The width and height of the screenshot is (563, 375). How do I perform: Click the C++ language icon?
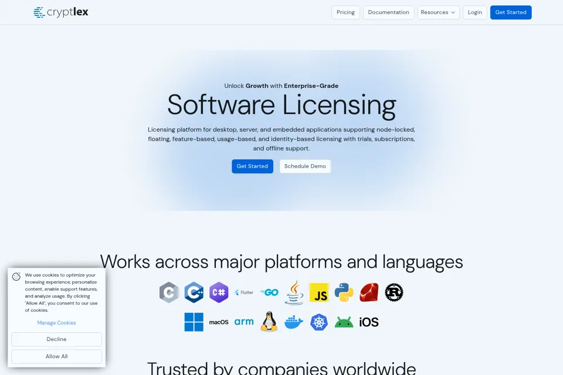tap(194, 292)
